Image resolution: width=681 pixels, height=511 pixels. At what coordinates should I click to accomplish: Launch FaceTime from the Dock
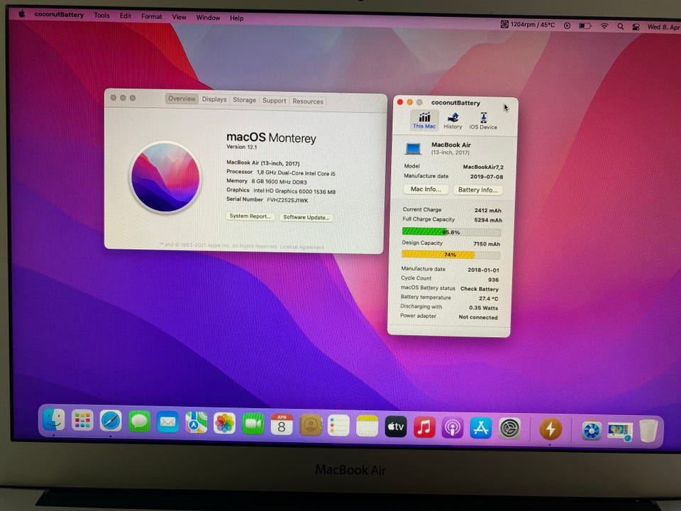(x=253, y=424)
